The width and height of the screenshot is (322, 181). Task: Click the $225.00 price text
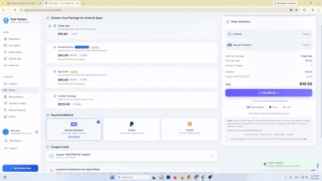tap(64, 104)
